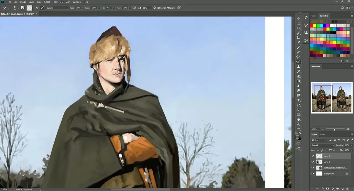The height and width of the screenshot is (191, 354).
Task: Pick the Crop tool
Action: pos(298,38)
